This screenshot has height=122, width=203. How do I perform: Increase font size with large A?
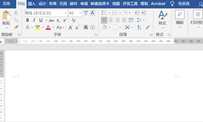(x=71, y=27)
